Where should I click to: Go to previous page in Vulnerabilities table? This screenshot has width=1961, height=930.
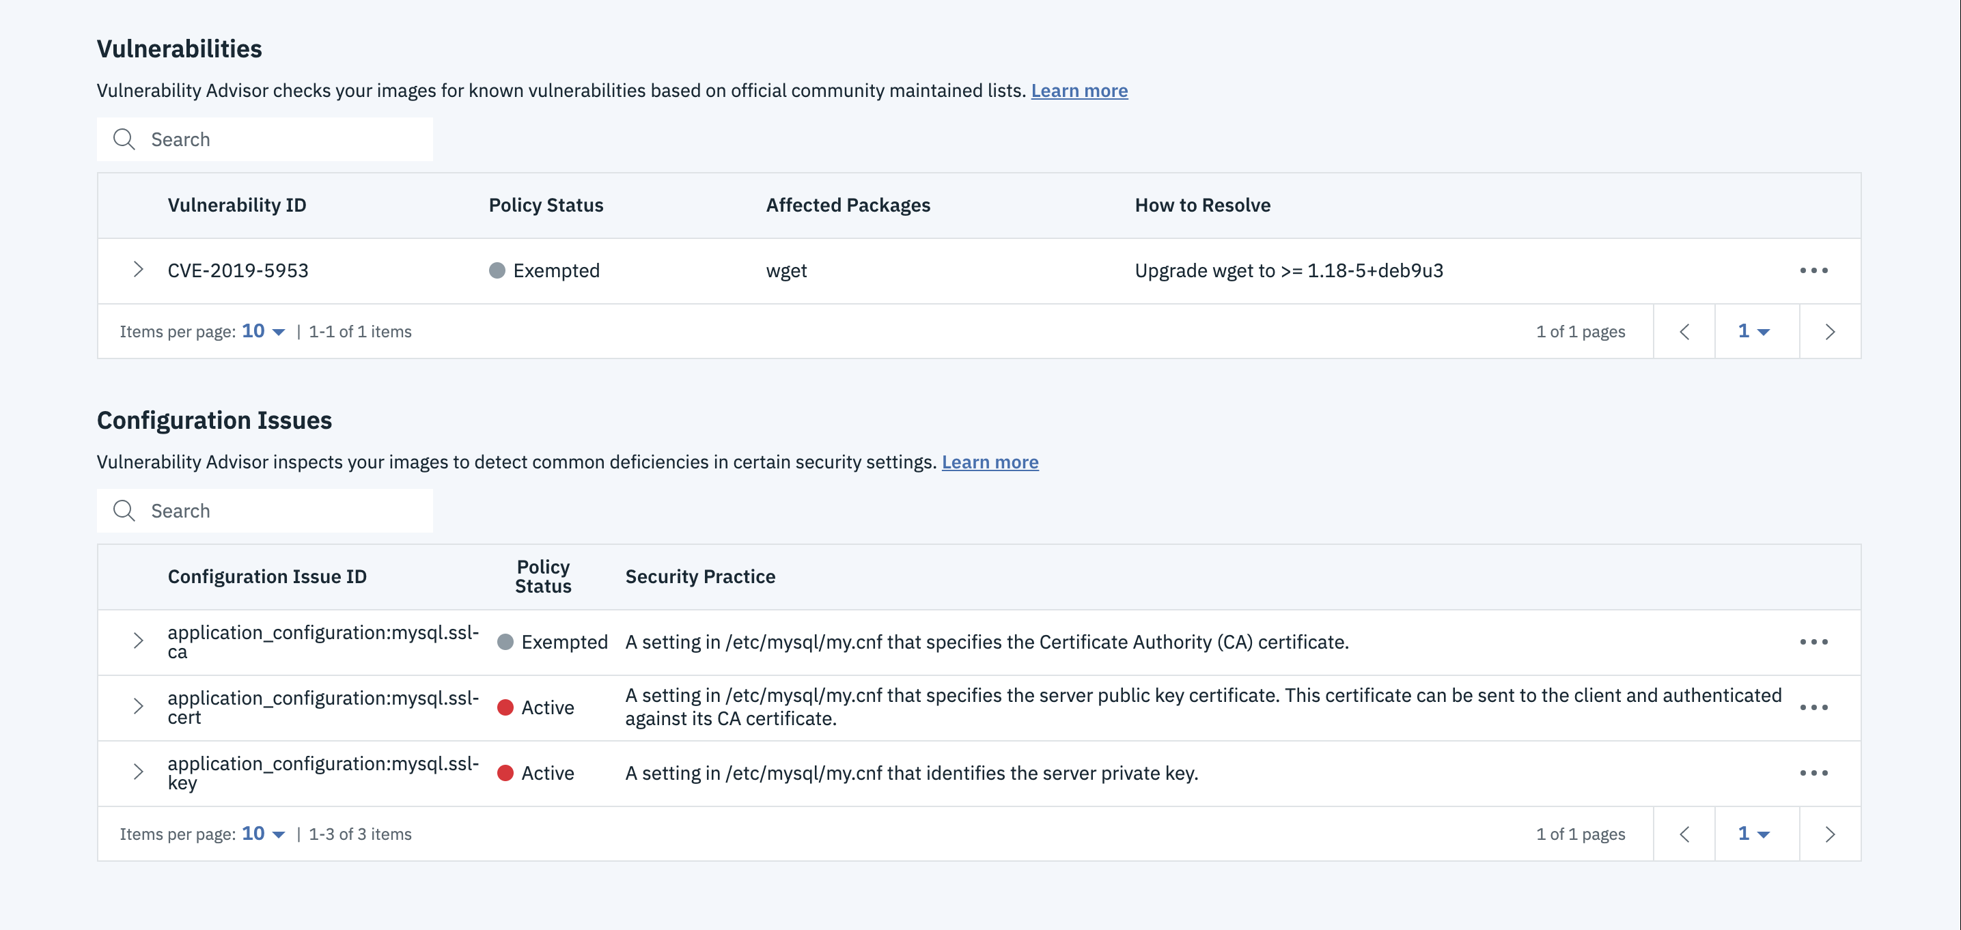pos(1684,332)
